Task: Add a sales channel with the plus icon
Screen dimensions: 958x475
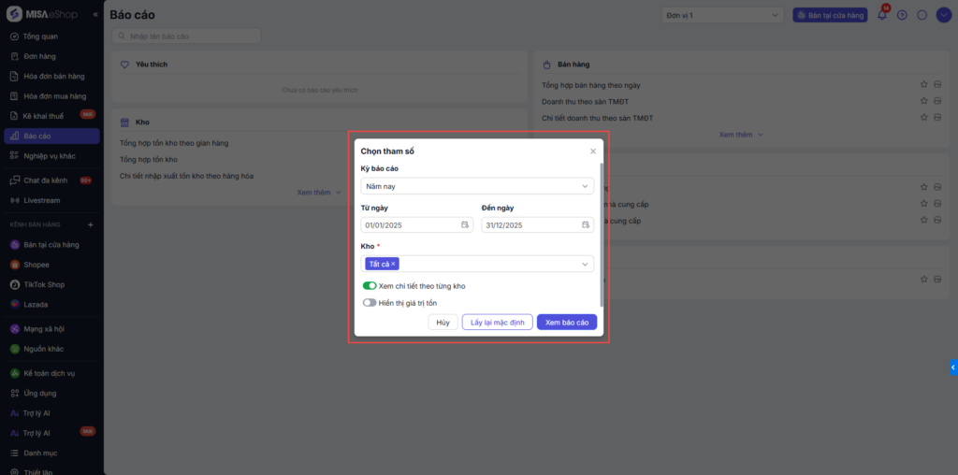Action: [x=91, y=225]
